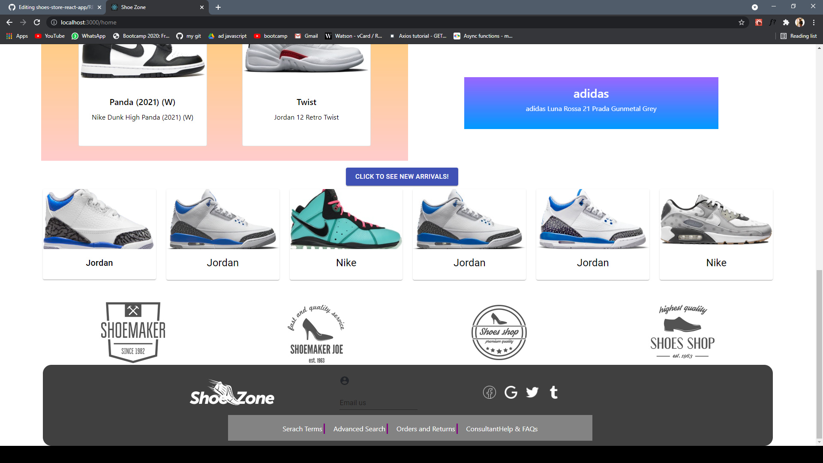Expand the Reading list panel
This screenshot has width=823, height=463.
pyautogui.click(x=799, y=36)
